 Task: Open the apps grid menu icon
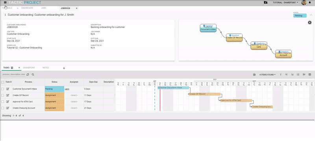tap(5, 3)
